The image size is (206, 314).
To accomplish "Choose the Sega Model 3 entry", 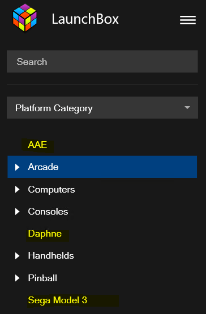I will (58, 300).
